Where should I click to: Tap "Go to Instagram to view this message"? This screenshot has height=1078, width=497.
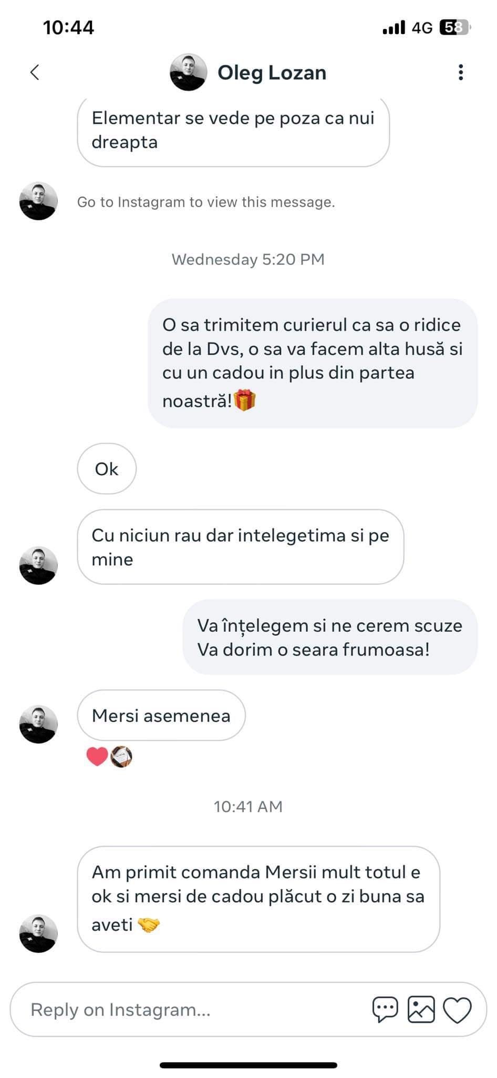tap(206, 202)
